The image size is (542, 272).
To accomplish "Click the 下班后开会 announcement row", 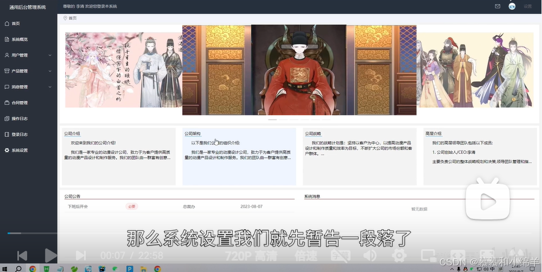I will coord(180,206).
